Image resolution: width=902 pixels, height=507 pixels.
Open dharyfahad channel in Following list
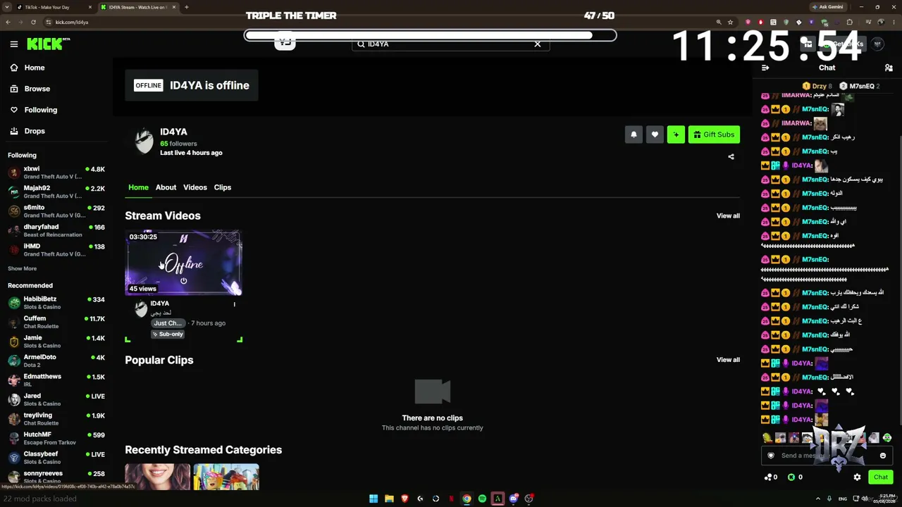pyautogui.click(x=56, y=230)
